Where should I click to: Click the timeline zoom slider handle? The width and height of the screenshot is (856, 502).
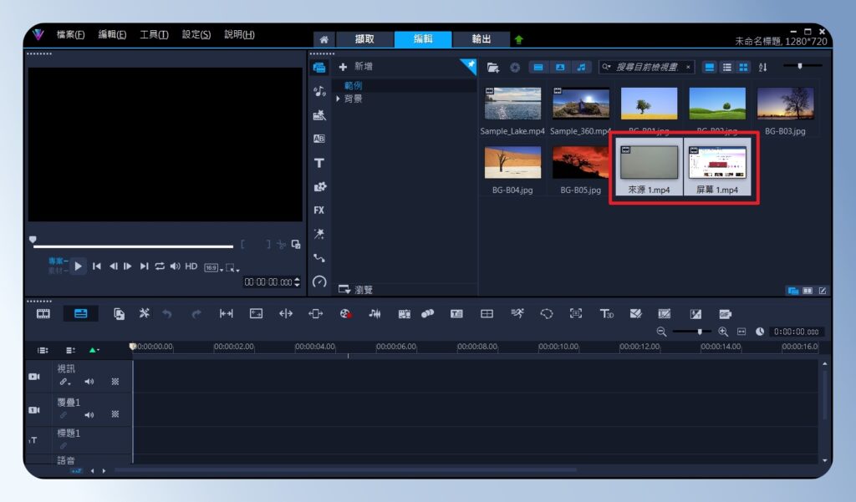click(x=700, y=332)
